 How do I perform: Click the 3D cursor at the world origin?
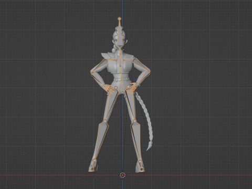(x=122, y=175)
